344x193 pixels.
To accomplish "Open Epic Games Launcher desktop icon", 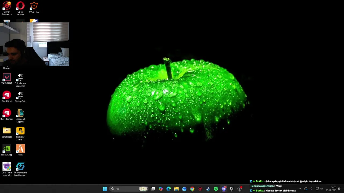I will tap(20, 80).
